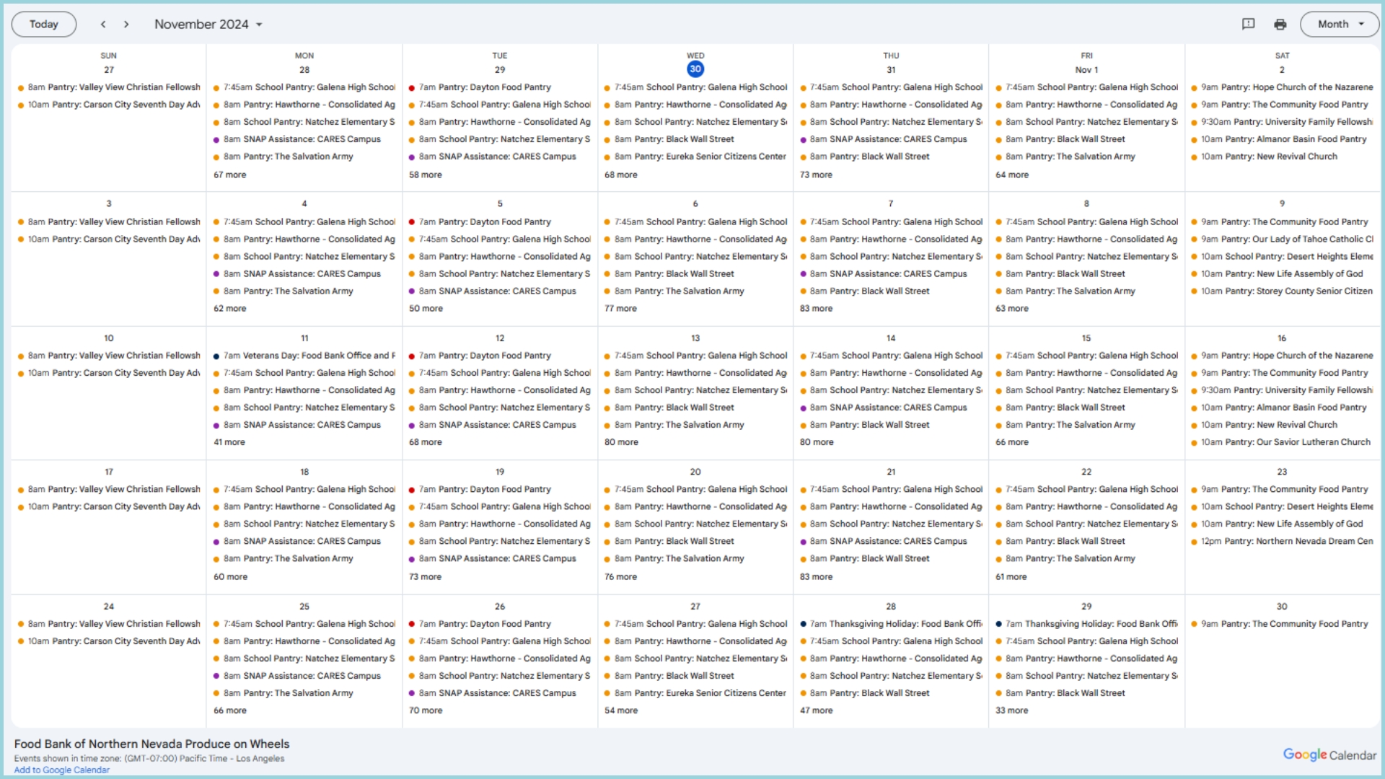Show 73 more events on Oct 31
Screen dimensions: 1385x779
coord(816,175)
